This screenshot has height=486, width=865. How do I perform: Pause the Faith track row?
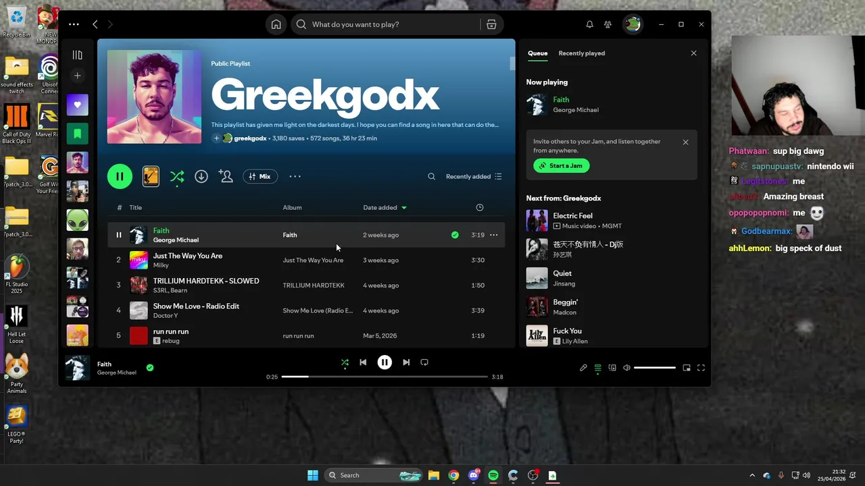(x=118, y=235)
